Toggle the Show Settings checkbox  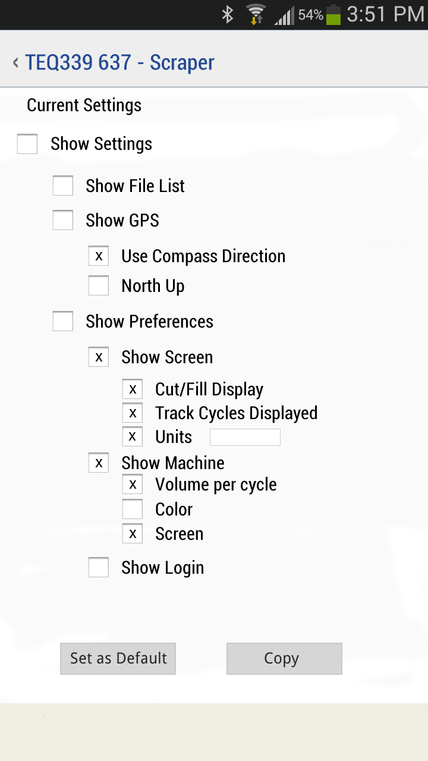[27, 144]
